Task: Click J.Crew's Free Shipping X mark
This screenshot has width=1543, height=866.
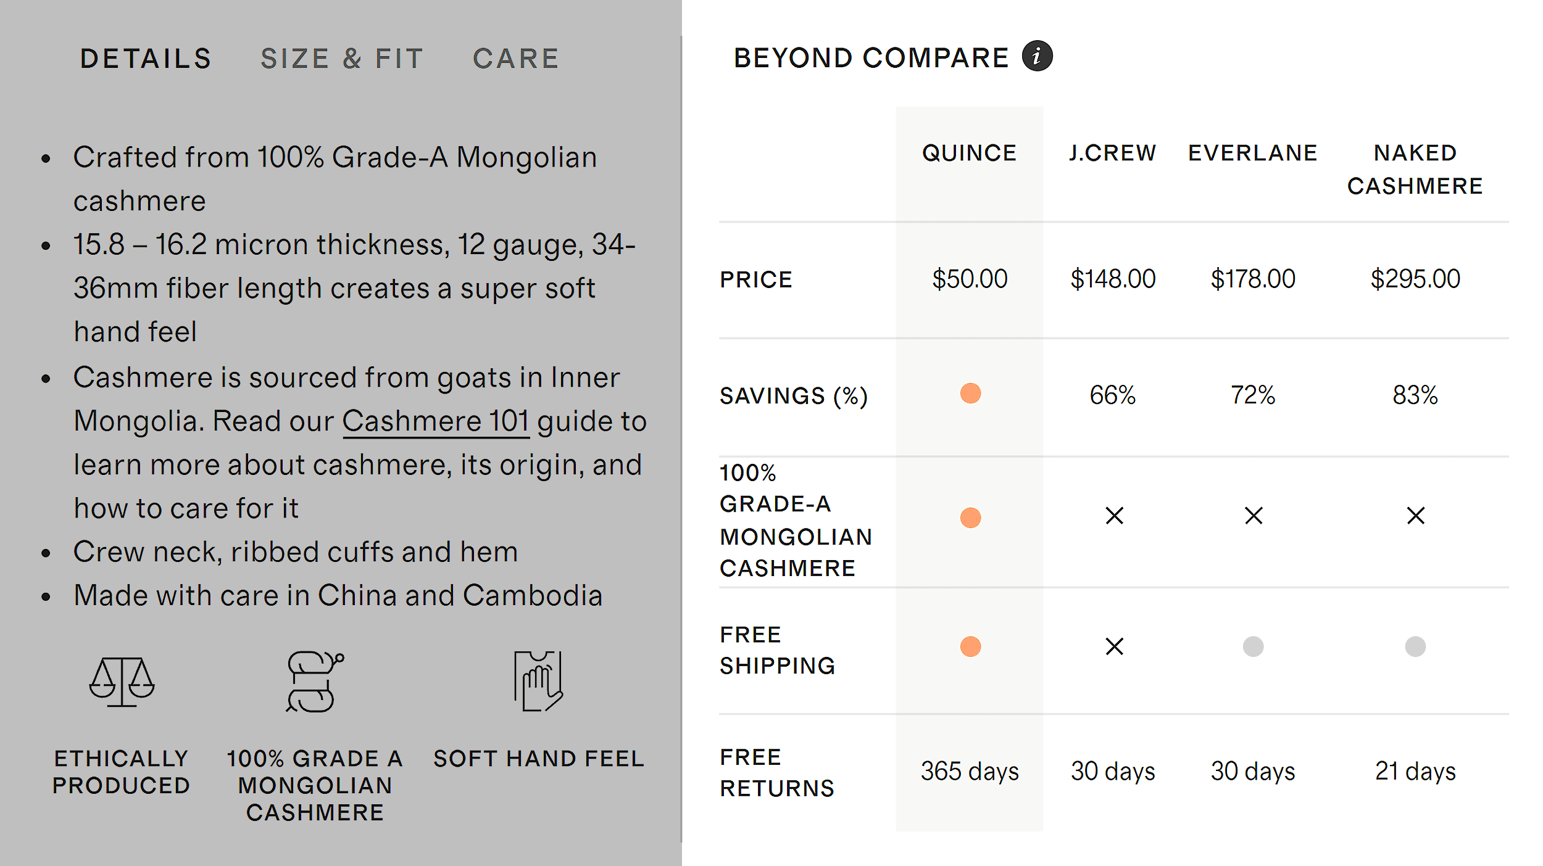Action: [x=1114, y=646]
